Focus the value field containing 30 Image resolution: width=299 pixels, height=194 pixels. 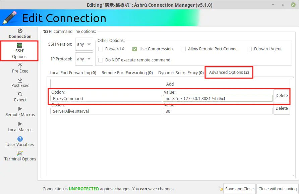pyautogui.click(x=218, y=111)
